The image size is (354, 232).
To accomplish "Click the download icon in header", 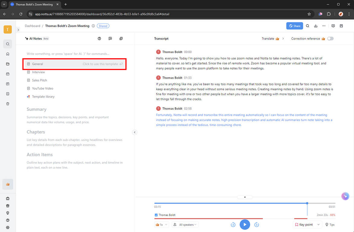I will (x=316, y=26).
